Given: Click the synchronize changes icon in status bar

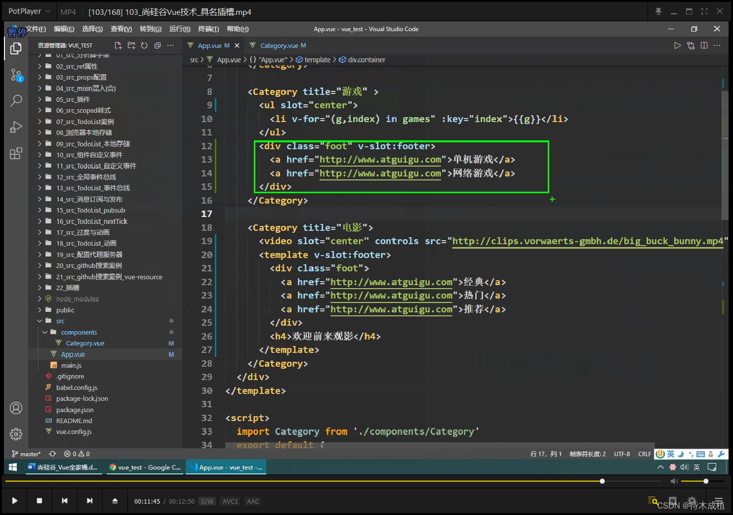Looking at the screenshot, I should click(x=52, y=454).
